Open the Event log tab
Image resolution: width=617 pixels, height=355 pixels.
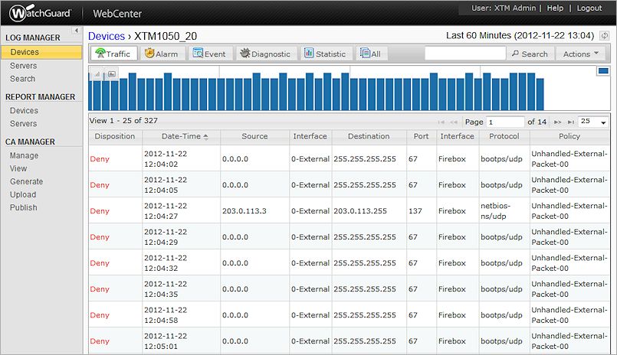[x=208, y=54]
